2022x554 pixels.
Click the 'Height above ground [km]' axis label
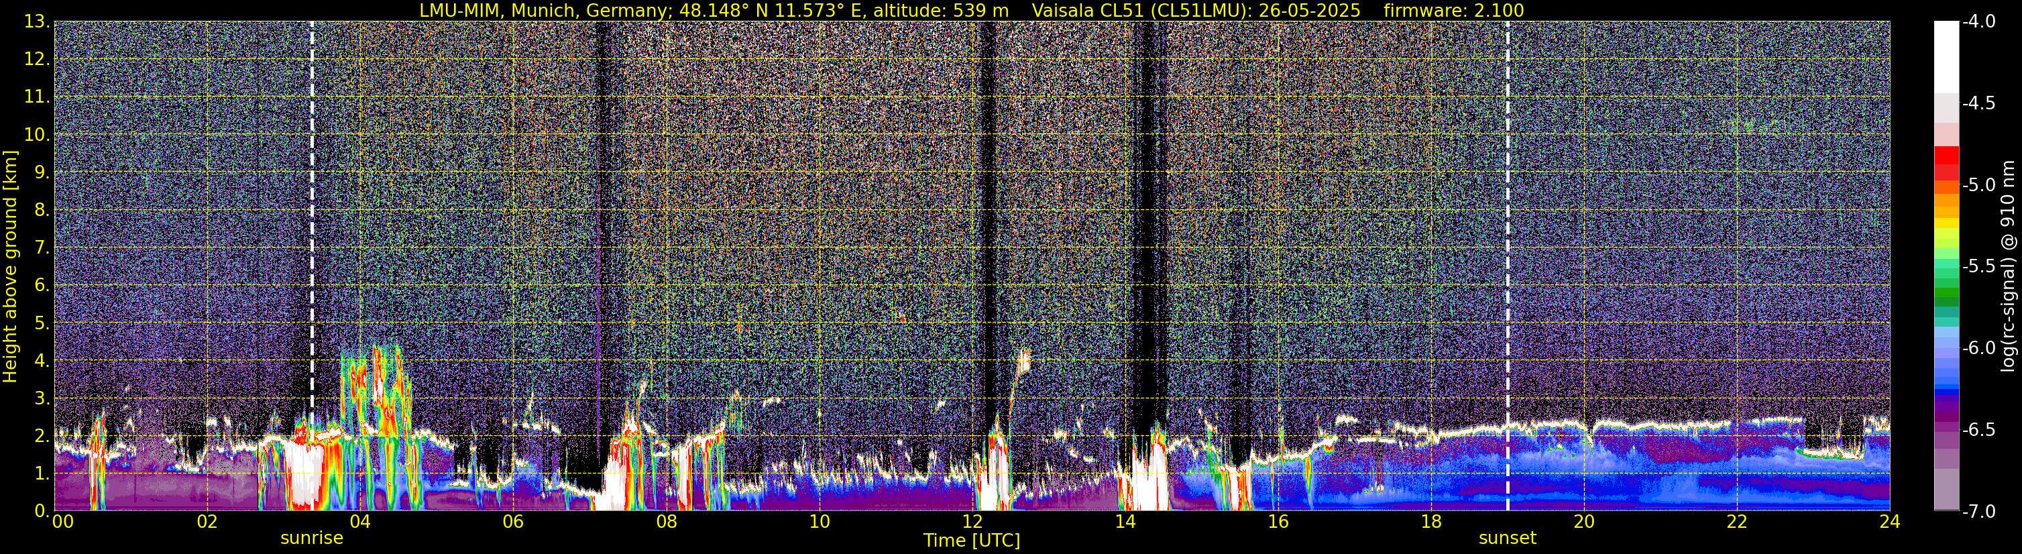(10, 266)
